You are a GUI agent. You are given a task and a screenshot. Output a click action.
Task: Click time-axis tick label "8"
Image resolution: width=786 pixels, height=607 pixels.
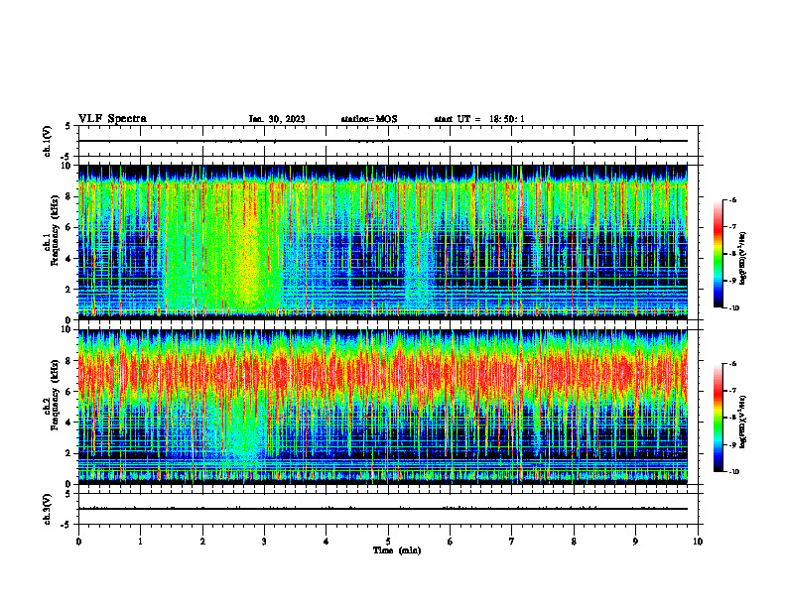(574, 542)
